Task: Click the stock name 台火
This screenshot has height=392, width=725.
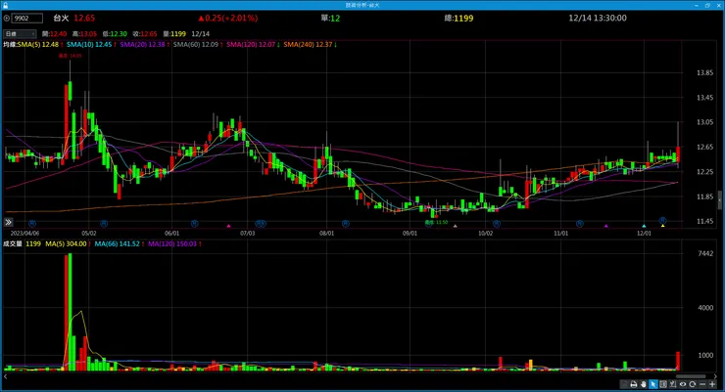Action: tap(61, 18)
